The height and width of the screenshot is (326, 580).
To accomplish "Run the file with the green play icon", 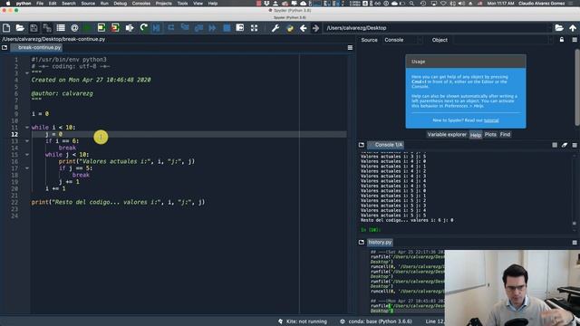I will pos(88,28).
